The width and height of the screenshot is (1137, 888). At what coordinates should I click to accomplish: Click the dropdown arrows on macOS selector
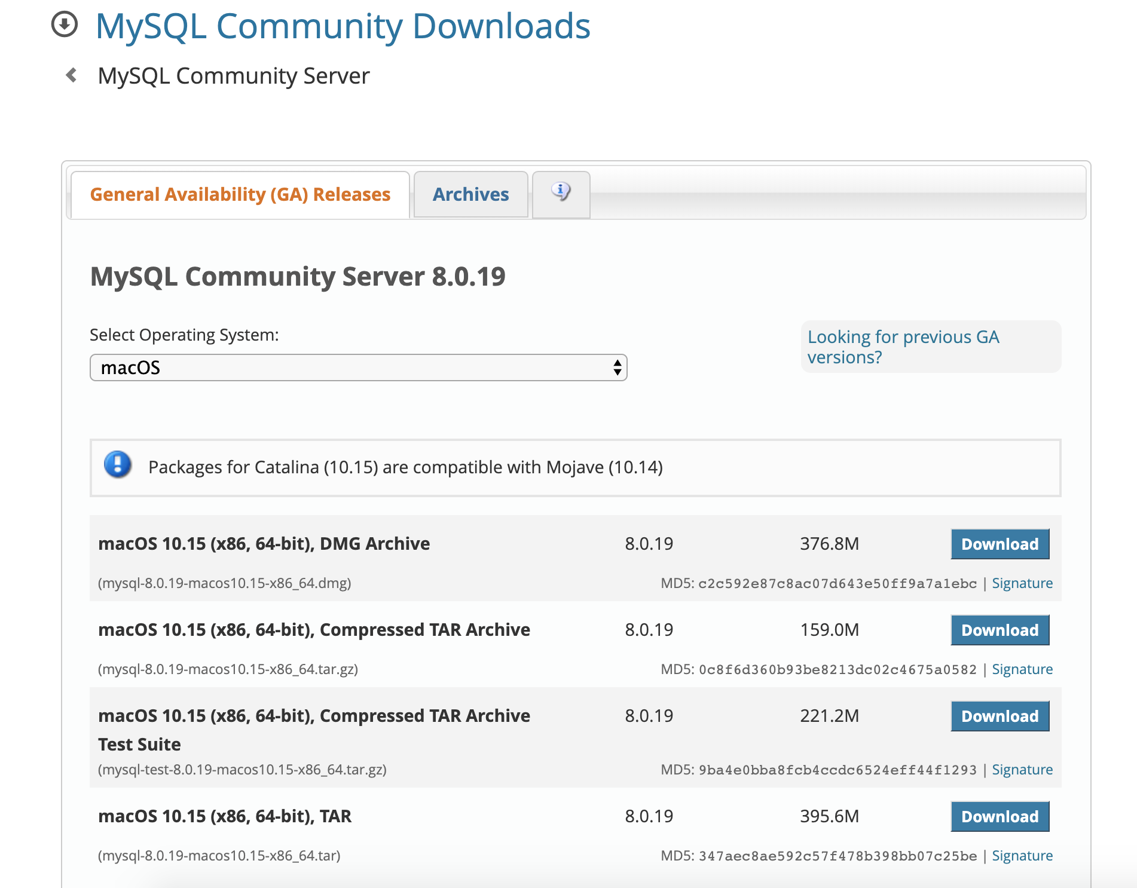point(617,368)
